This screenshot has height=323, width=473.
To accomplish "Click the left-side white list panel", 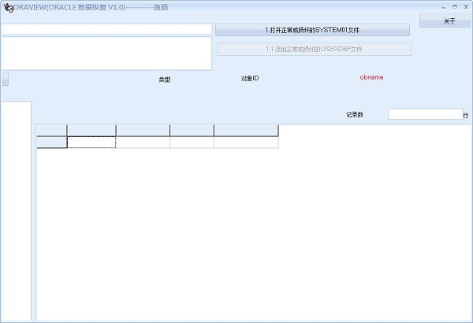I will click(16, 211).
